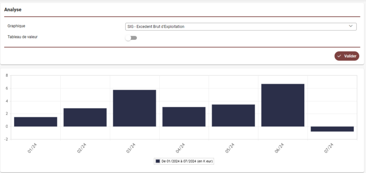Click the 01/24 axis label
366x173 pixels.
click(32, 148)
